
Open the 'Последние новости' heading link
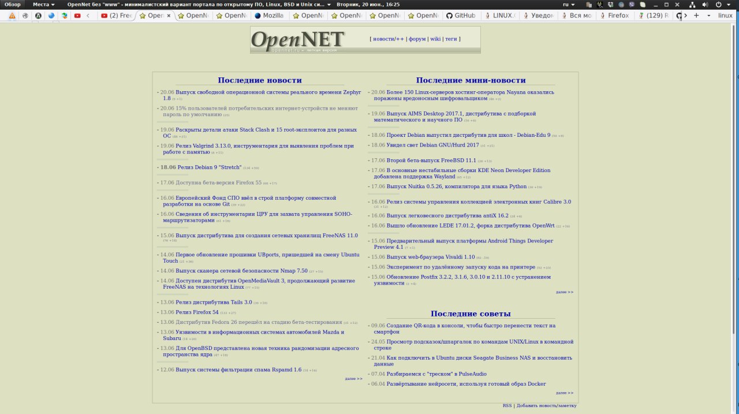260,80
